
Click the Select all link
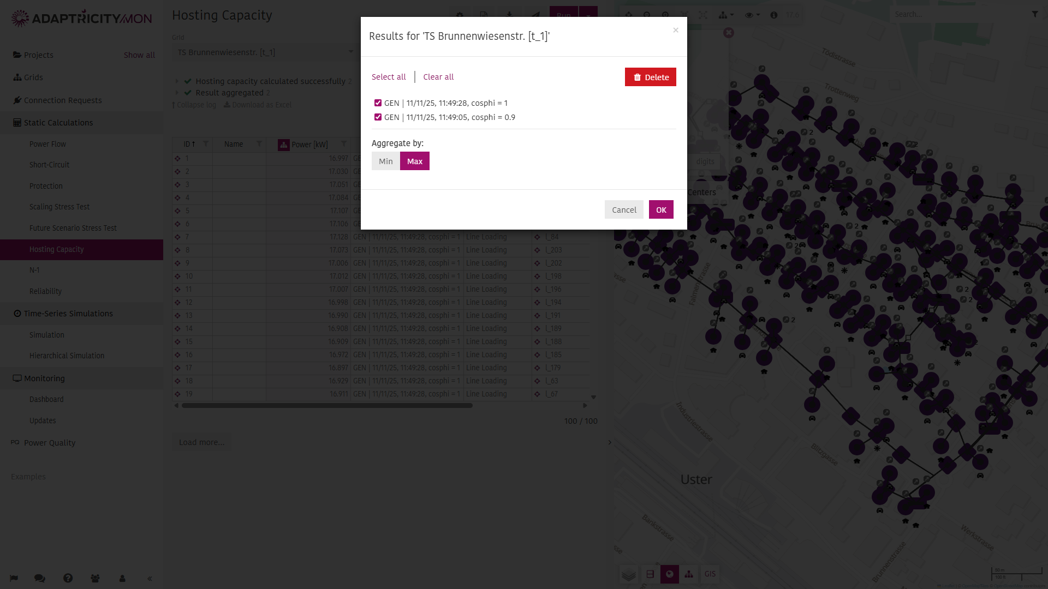click(x=389, y=77)
